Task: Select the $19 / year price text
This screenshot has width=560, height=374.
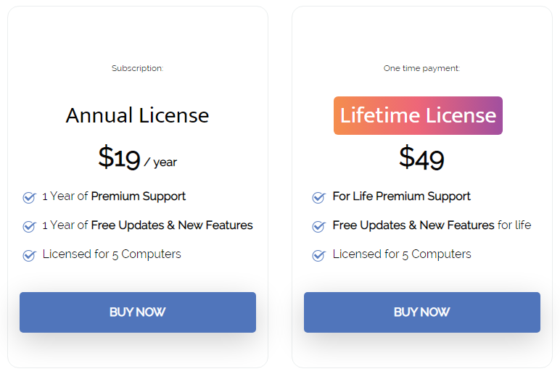Action: (138, 157)
